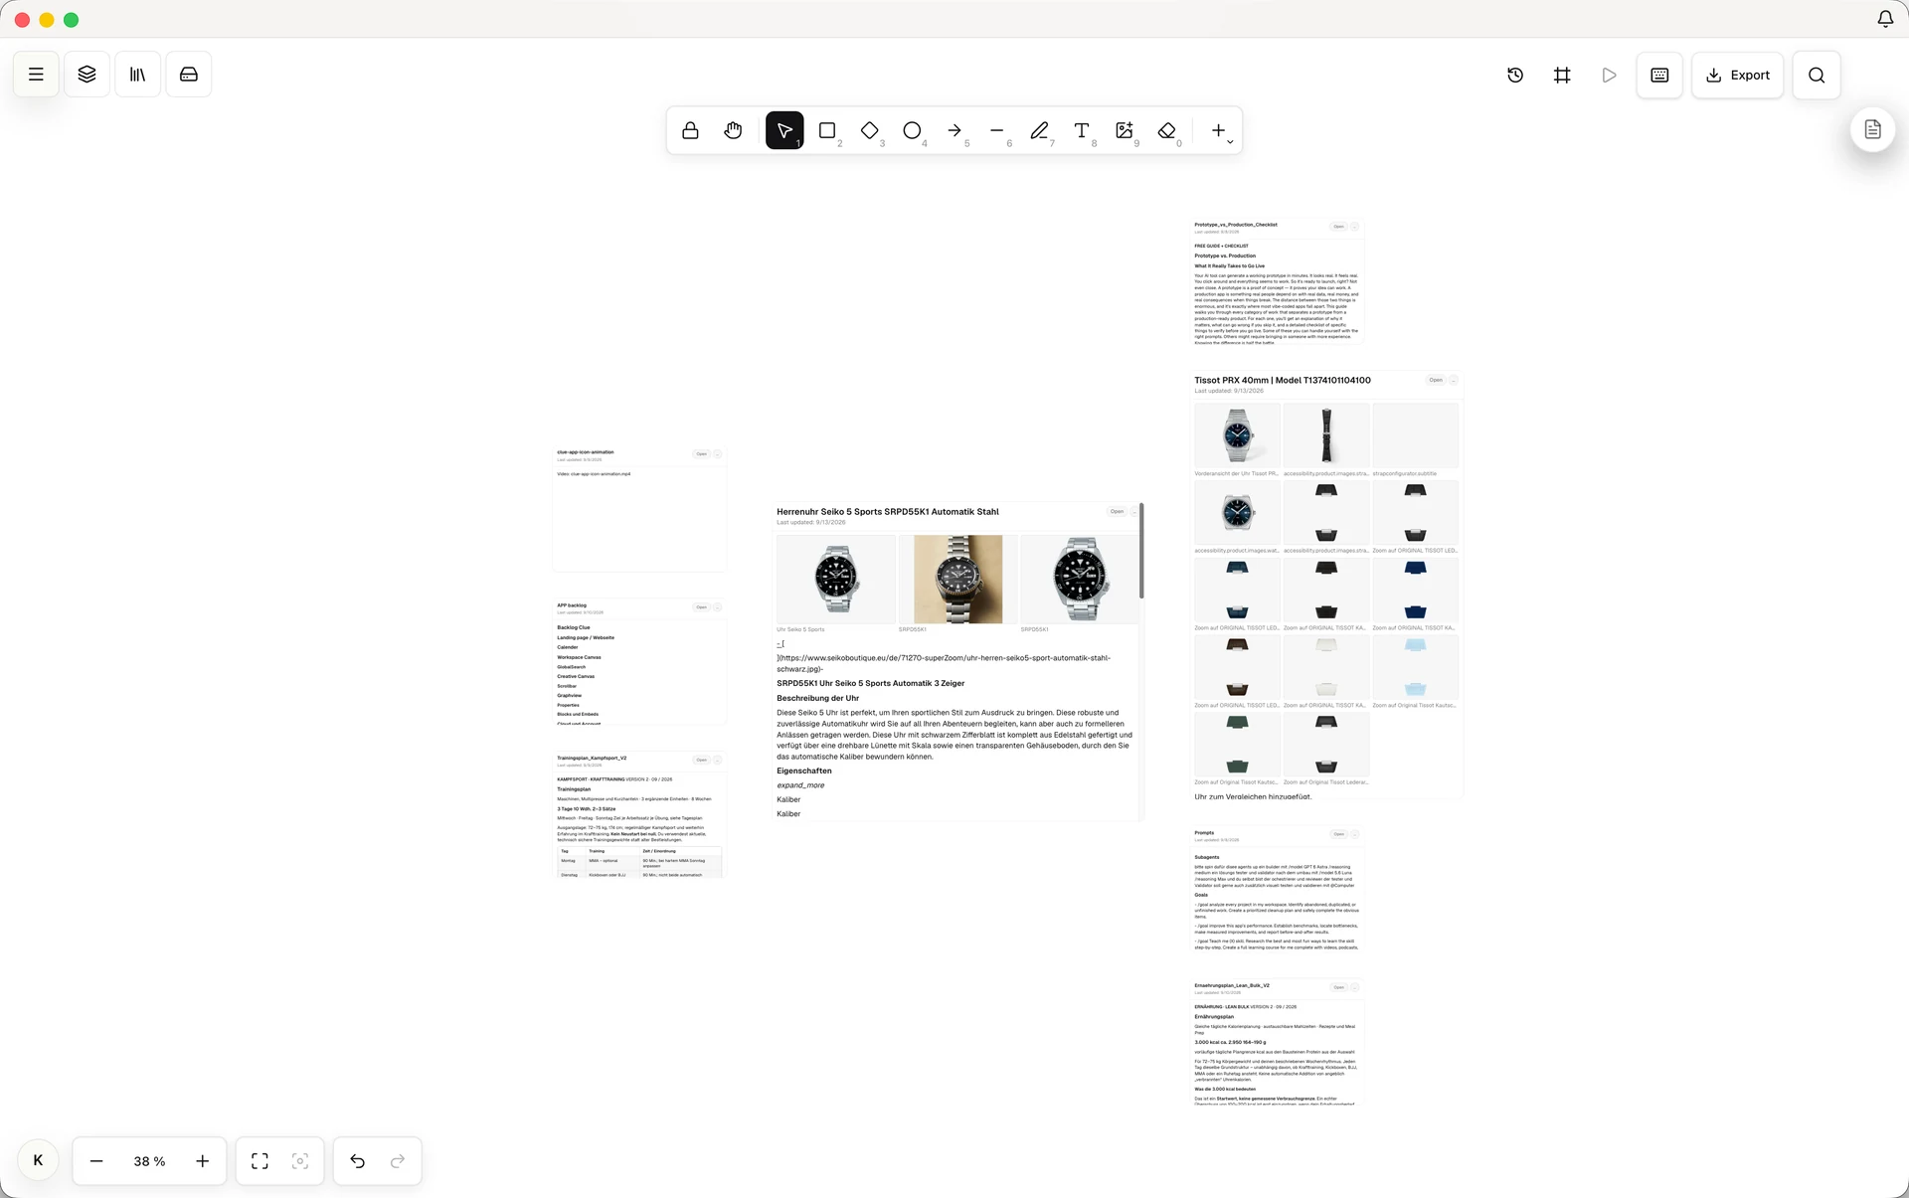Expand the more tools plus dropdown
Viewport: 1909px width, 1198px height.
1221,130
